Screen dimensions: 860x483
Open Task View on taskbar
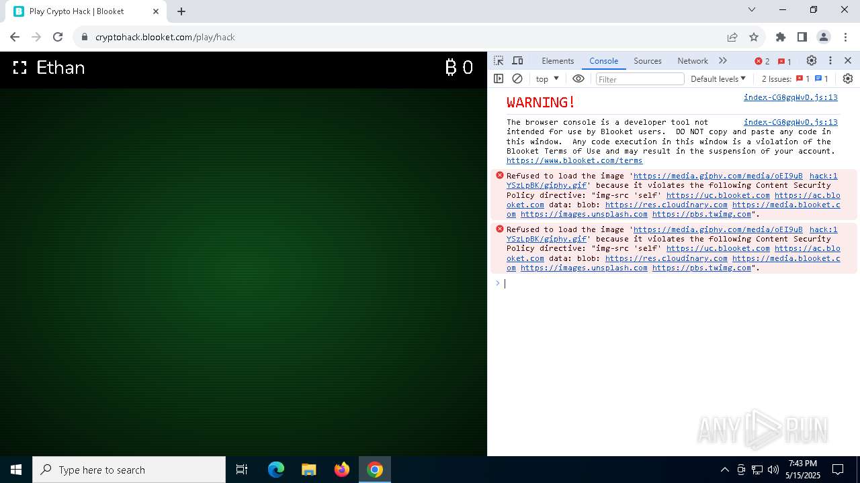pos(242,470)
